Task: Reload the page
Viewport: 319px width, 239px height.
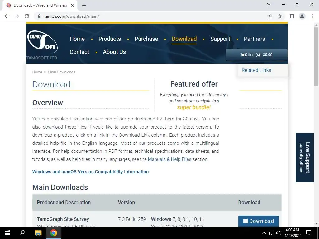Action: coord(27,16)
